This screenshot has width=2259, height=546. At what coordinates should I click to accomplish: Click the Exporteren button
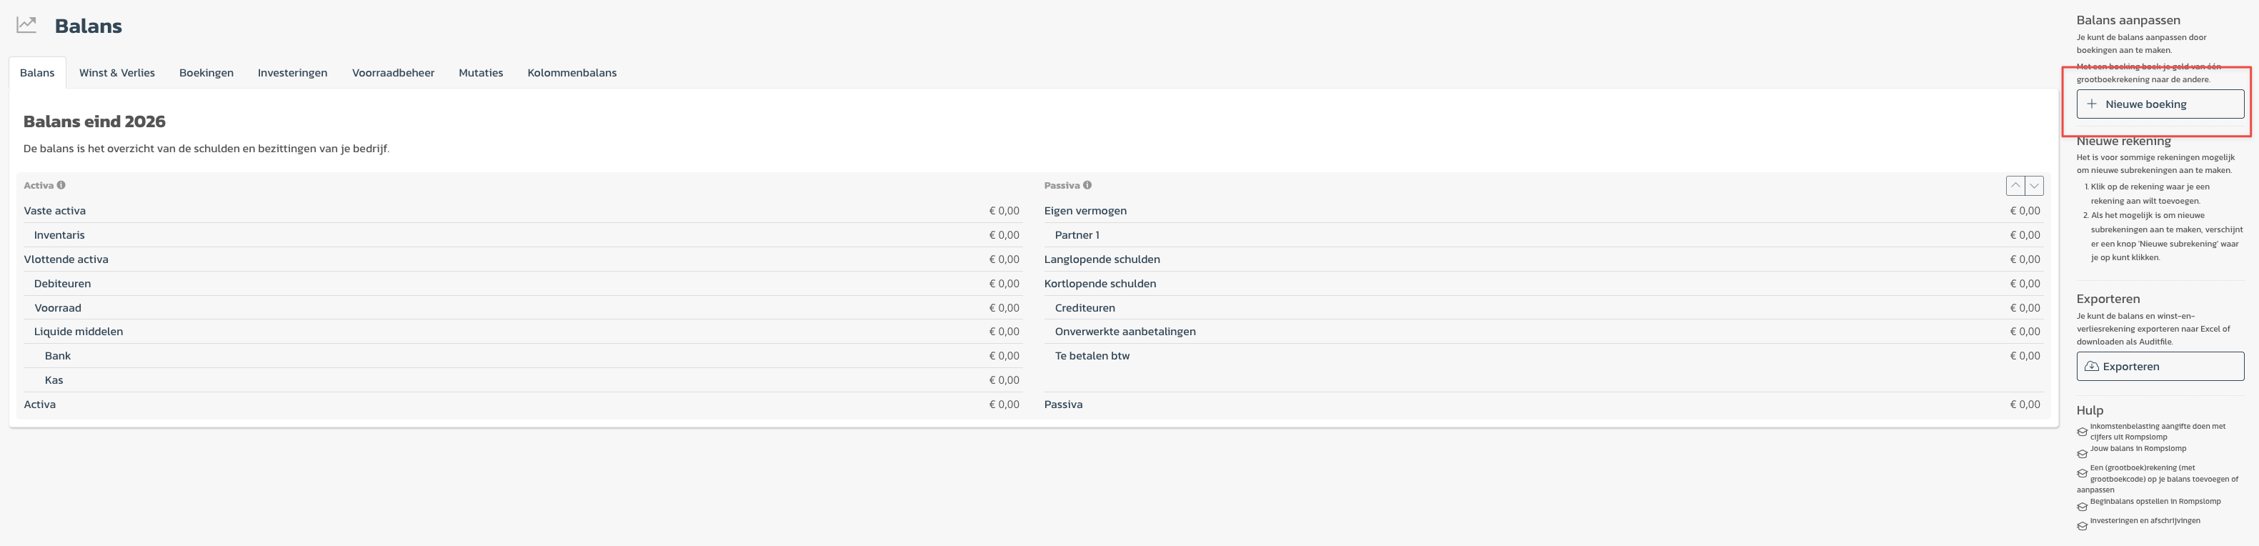click(x=2159, y=367)
